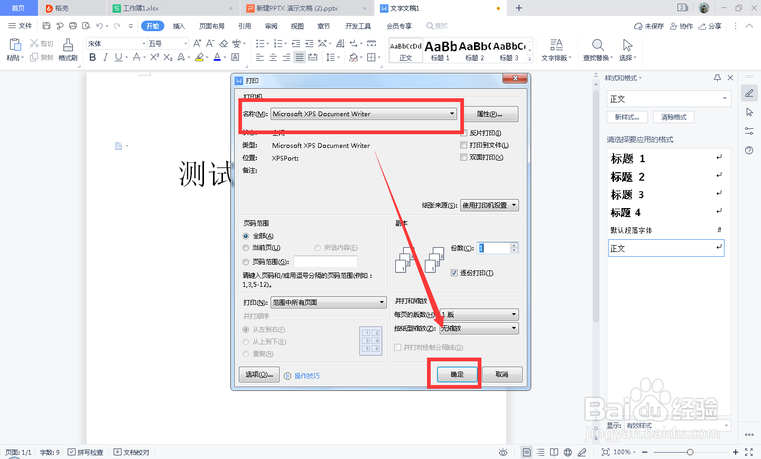Viewport: 761px width, 459px height.
Task: Run spell check from status bar (拼写检查)
Action: [x=86, y=452]
